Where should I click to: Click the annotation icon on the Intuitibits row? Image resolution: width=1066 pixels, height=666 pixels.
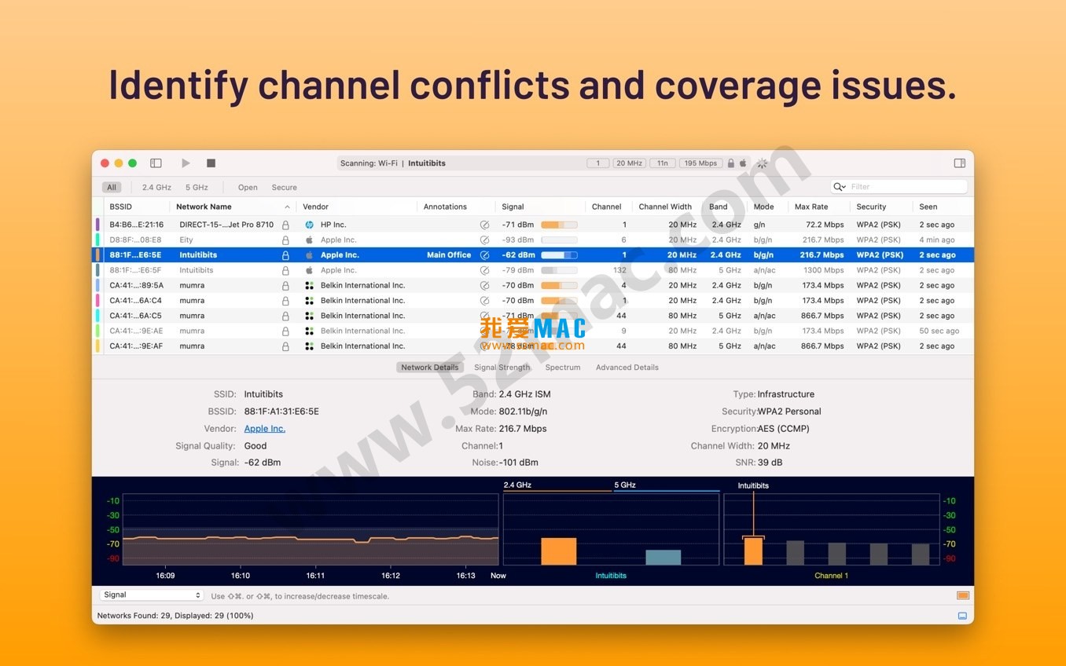484,255
